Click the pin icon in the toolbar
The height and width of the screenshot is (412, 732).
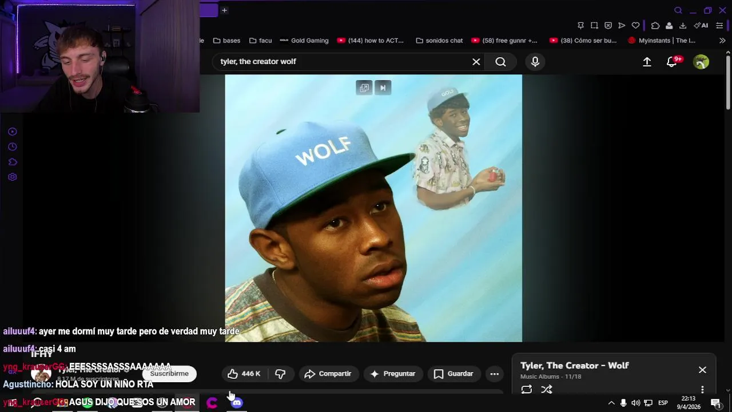[x=580, y=26]
